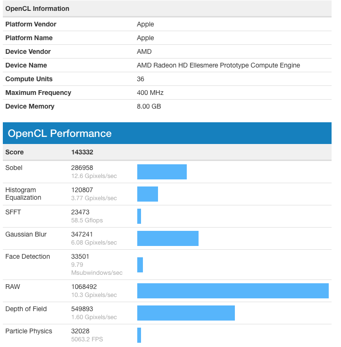
Task: Click the frequency value '400 MHz'
Action: [150, 93]
